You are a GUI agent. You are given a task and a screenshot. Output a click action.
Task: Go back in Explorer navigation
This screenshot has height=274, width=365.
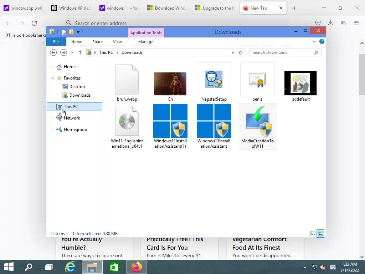(53, 52)
